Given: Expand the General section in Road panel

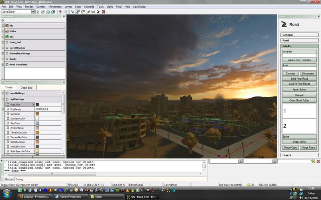Looking at the screenshot, I should click(299, 35).
